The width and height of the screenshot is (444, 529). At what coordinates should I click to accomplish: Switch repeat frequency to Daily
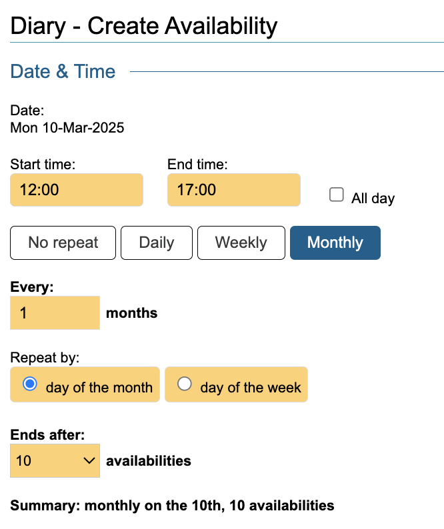[x=157, y=243]
